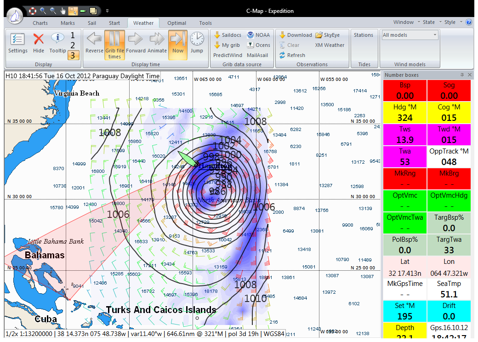Switch to the Optimal ribbon tab

[x=176, y=23]
